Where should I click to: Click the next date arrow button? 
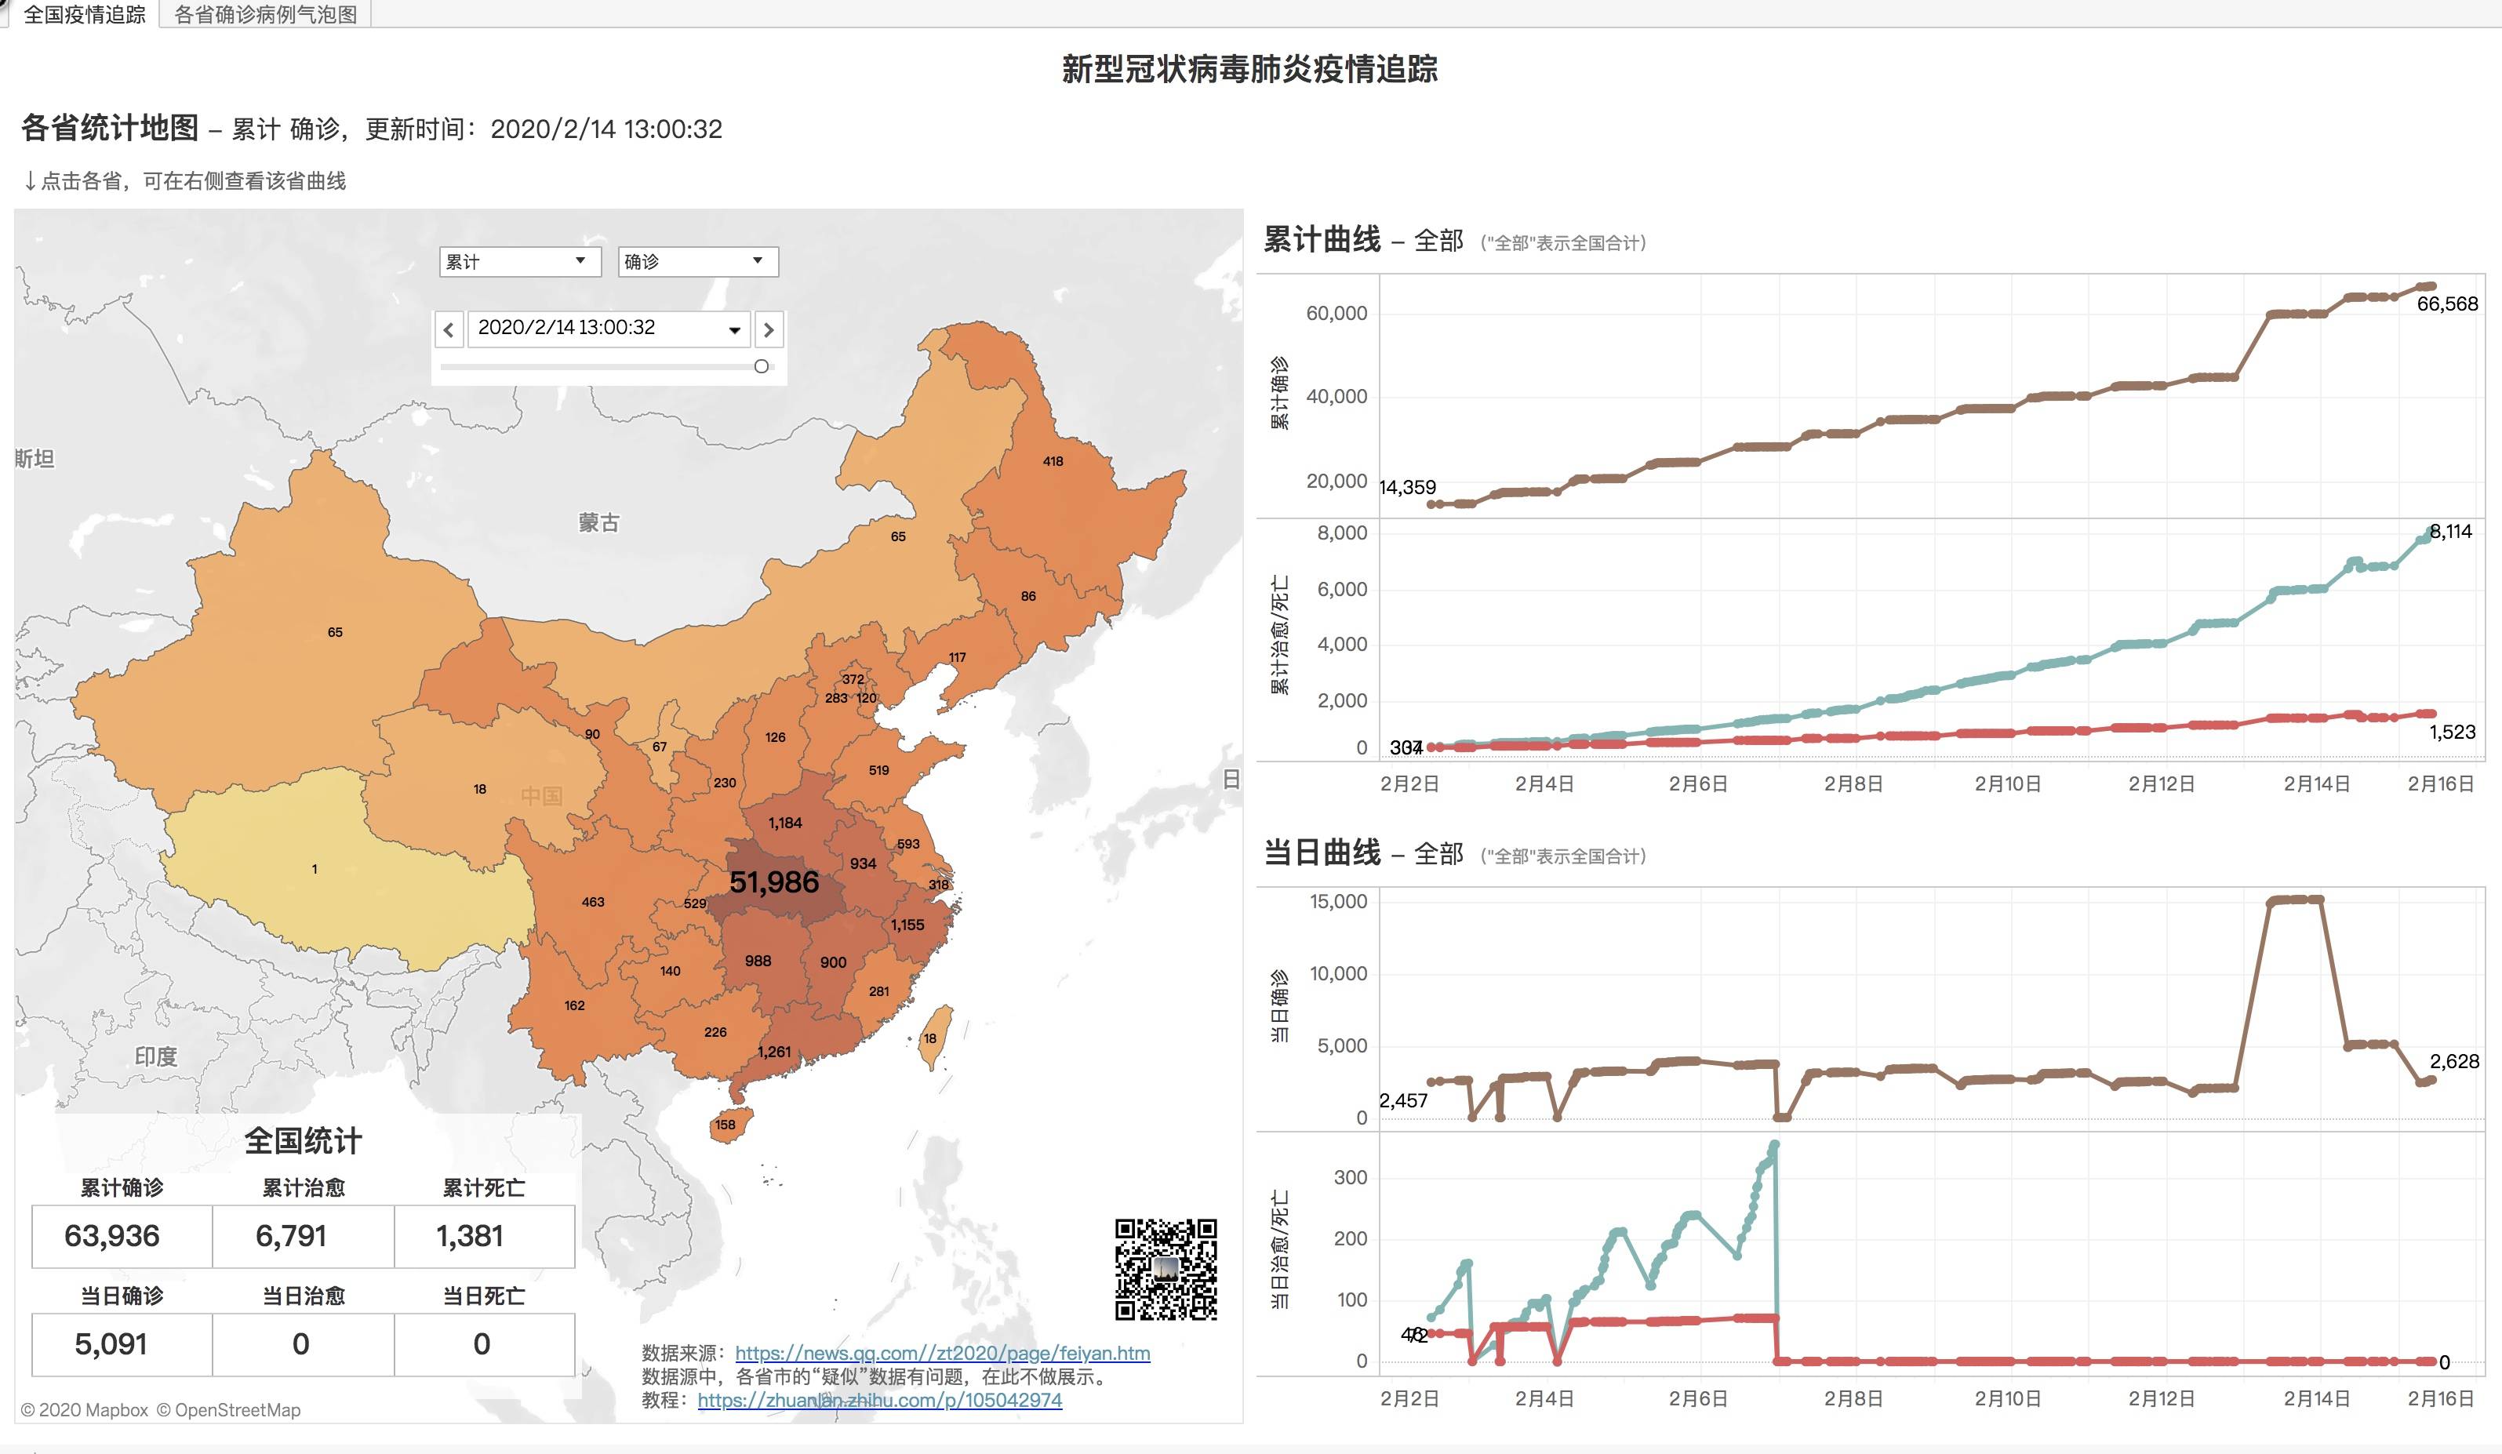tap(769, 329)
